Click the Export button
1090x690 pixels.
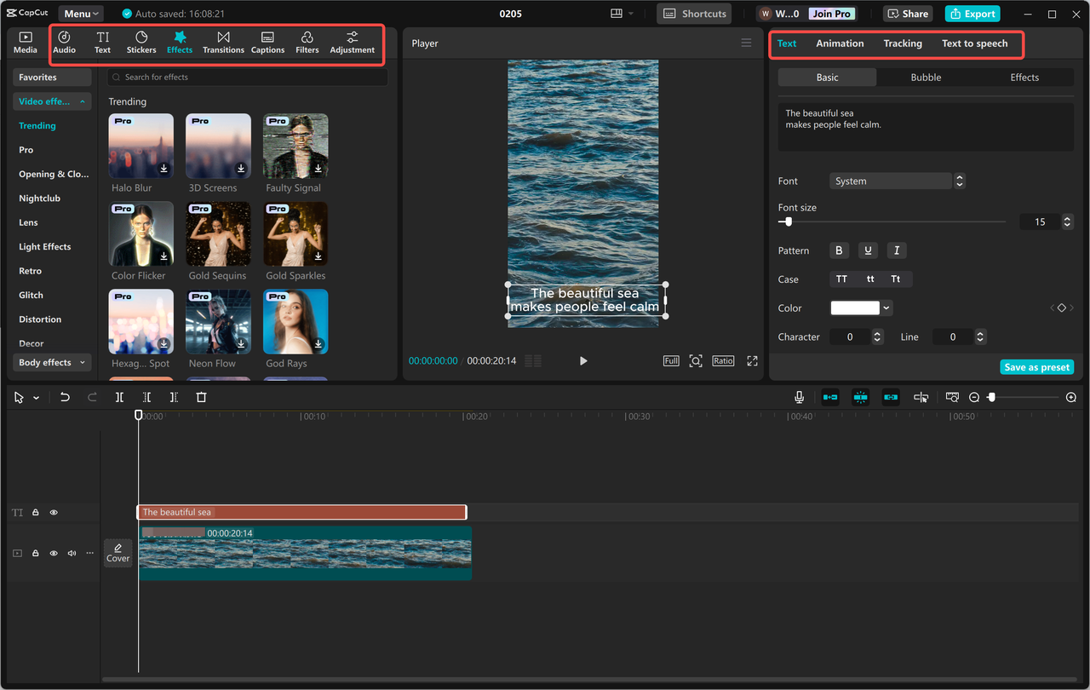pos(972,13)
